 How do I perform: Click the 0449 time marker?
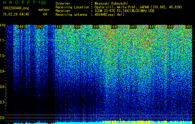170,27
